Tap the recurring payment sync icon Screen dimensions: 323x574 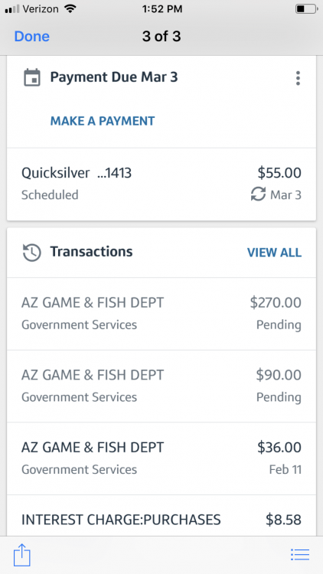(258, 194)
